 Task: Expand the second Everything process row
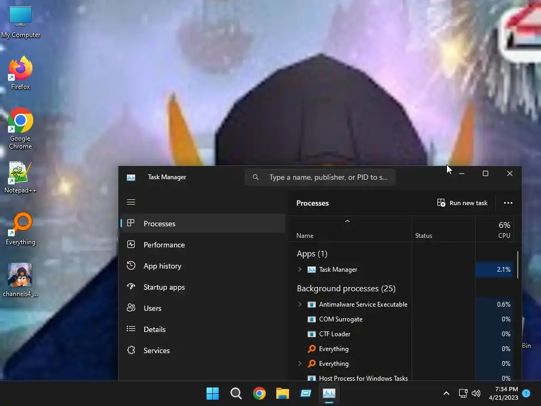[x=300, y=364]
